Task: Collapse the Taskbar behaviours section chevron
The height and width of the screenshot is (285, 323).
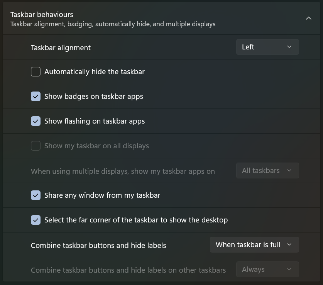Action: [308, 18]
